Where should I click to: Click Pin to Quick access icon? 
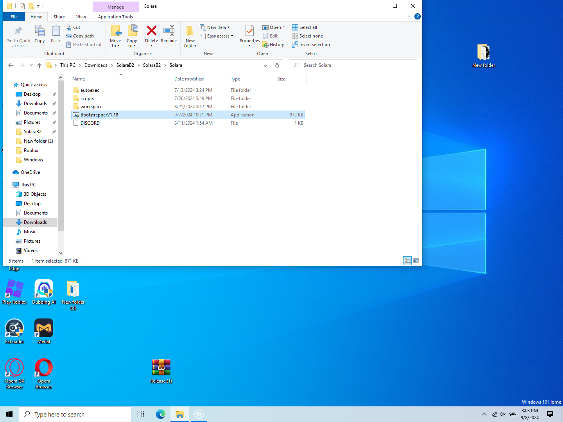18,31
